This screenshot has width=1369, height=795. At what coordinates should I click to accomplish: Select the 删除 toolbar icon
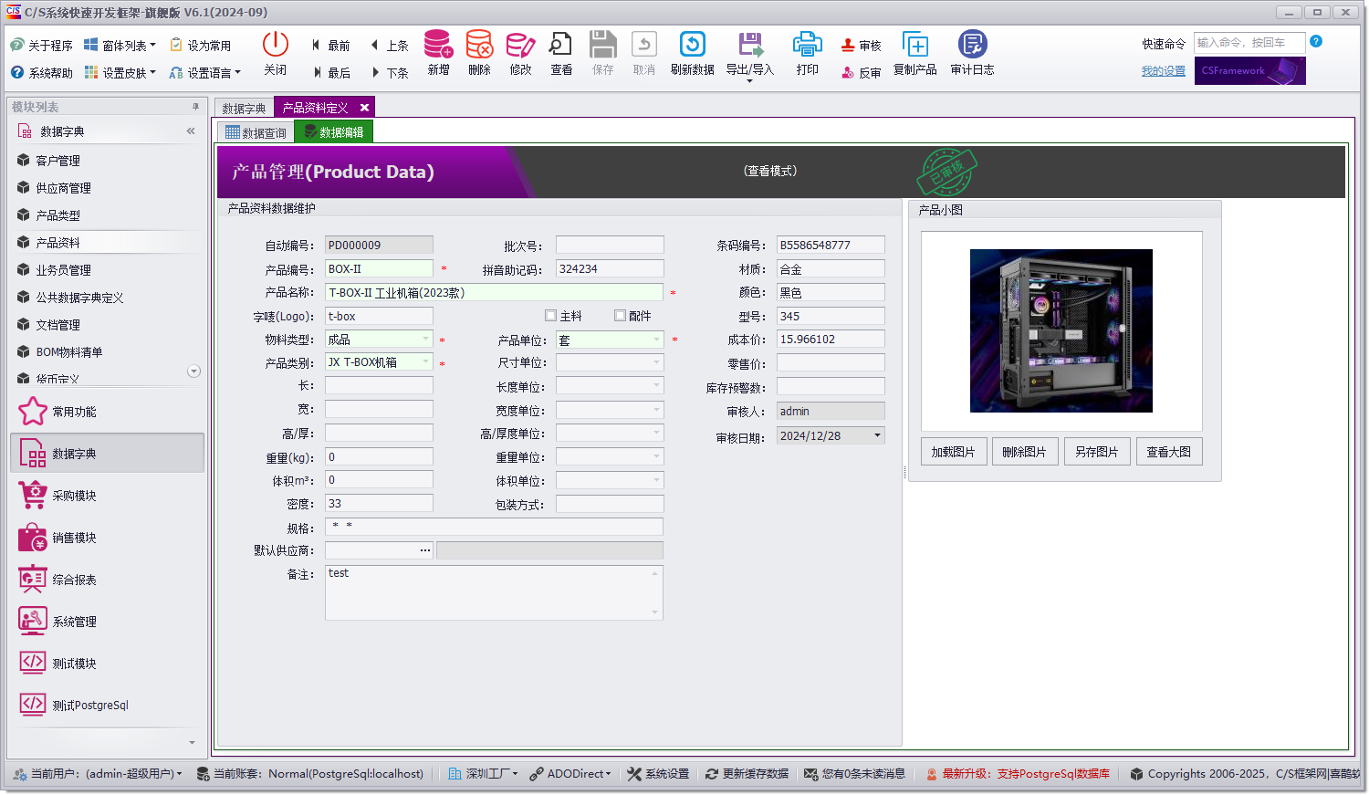point(478,52)
